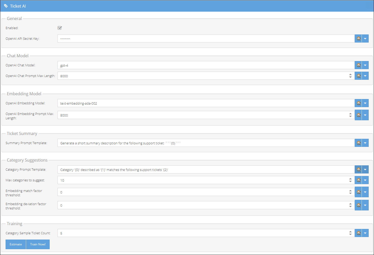Open the dropdown arrow for OpenAI API Secret Key
The image size is (374, 255).
click(365, 38)
